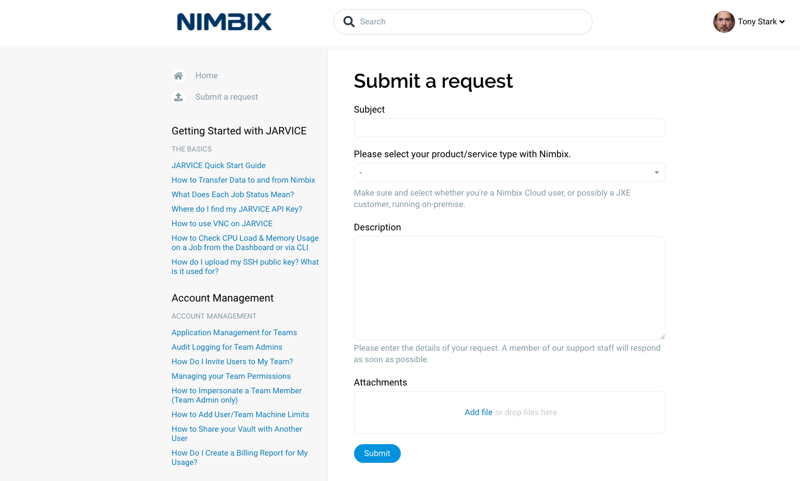This screenshot has width=800, height=481.
Task: Click the Account Management section heading
Action: pos(222,298)
